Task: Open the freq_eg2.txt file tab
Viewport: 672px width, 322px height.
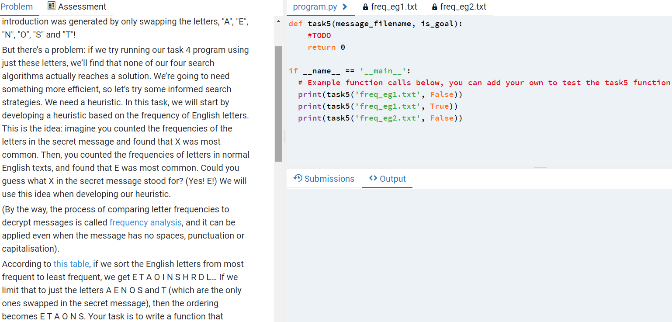Action: point(464,7)
